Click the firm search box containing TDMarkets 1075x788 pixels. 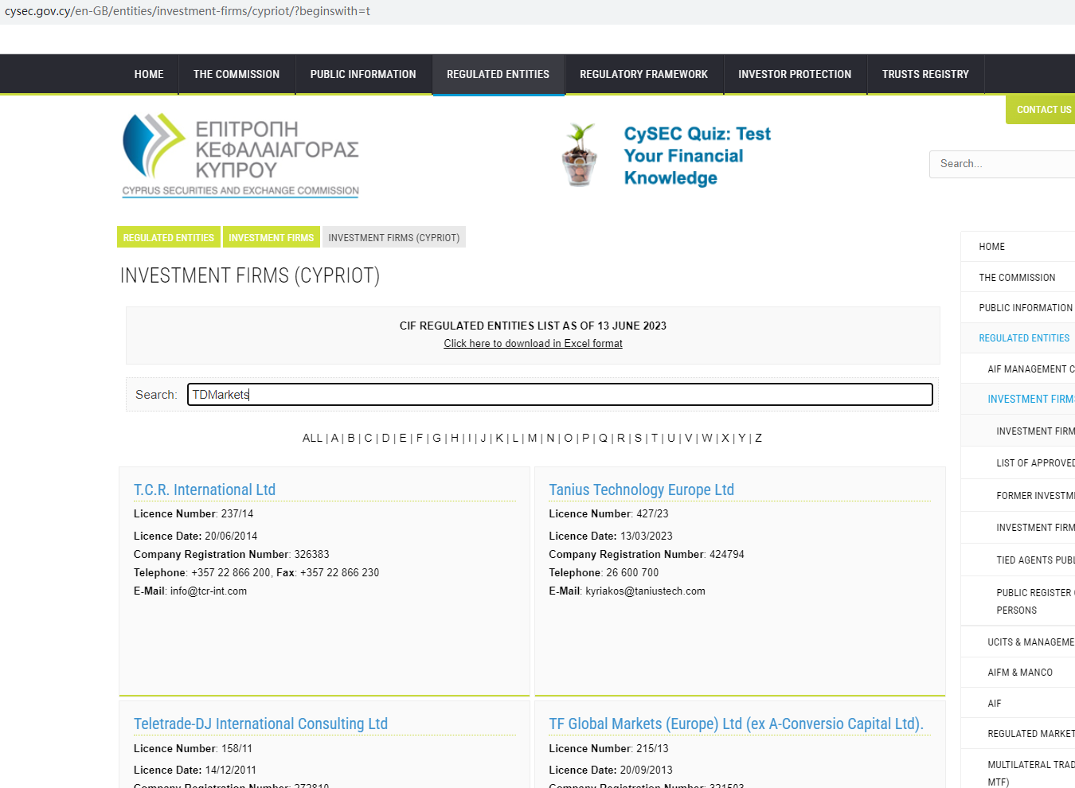click(x=560, y=394)
